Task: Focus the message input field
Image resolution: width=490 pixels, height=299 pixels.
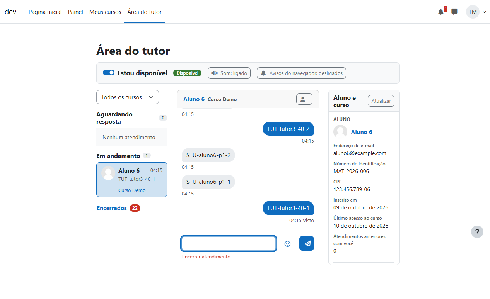Action: pos(229,243)
